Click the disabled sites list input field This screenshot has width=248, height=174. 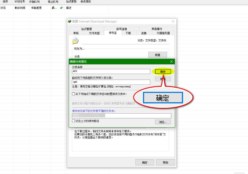pyautogui.click(x=103, y=99)
